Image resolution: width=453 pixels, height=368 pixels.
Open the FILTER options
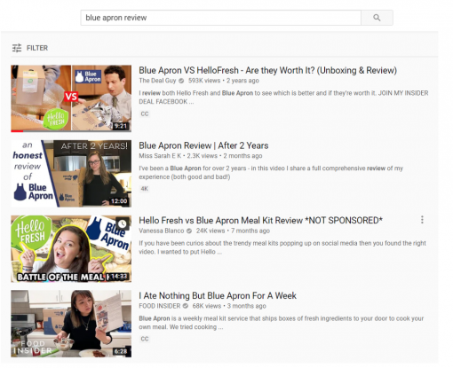coord(29,48)
